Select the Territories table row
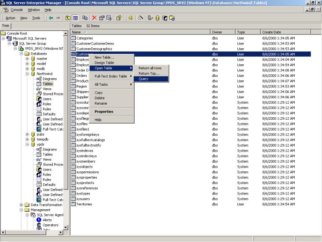 point(84,204)
